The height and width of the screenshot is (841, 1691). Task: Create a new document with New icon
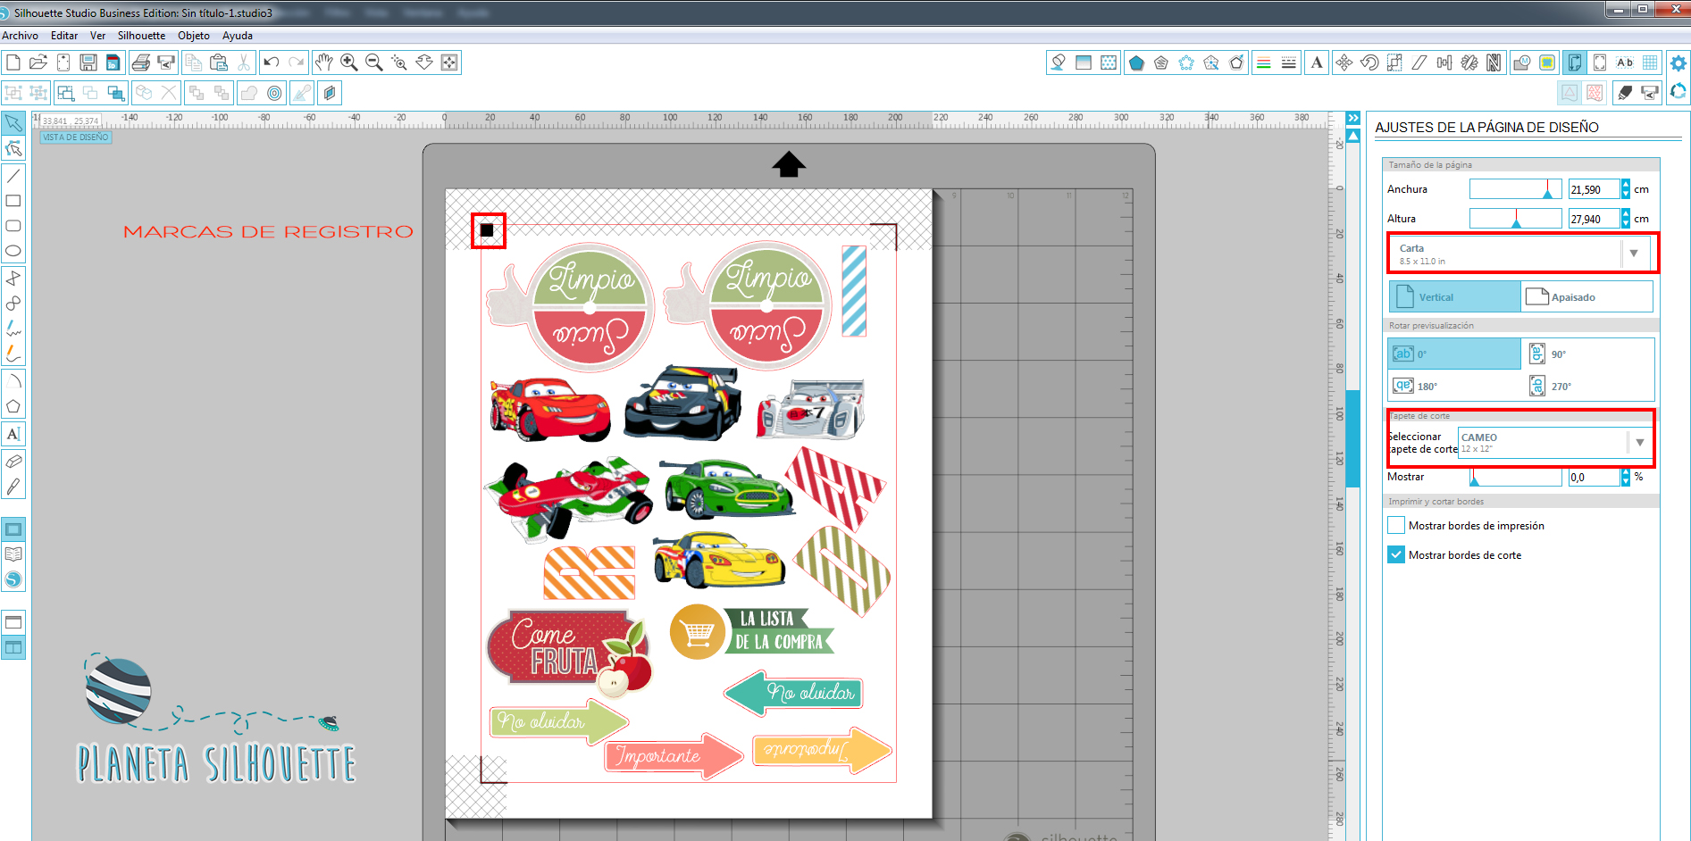click(x=13, y=62)
